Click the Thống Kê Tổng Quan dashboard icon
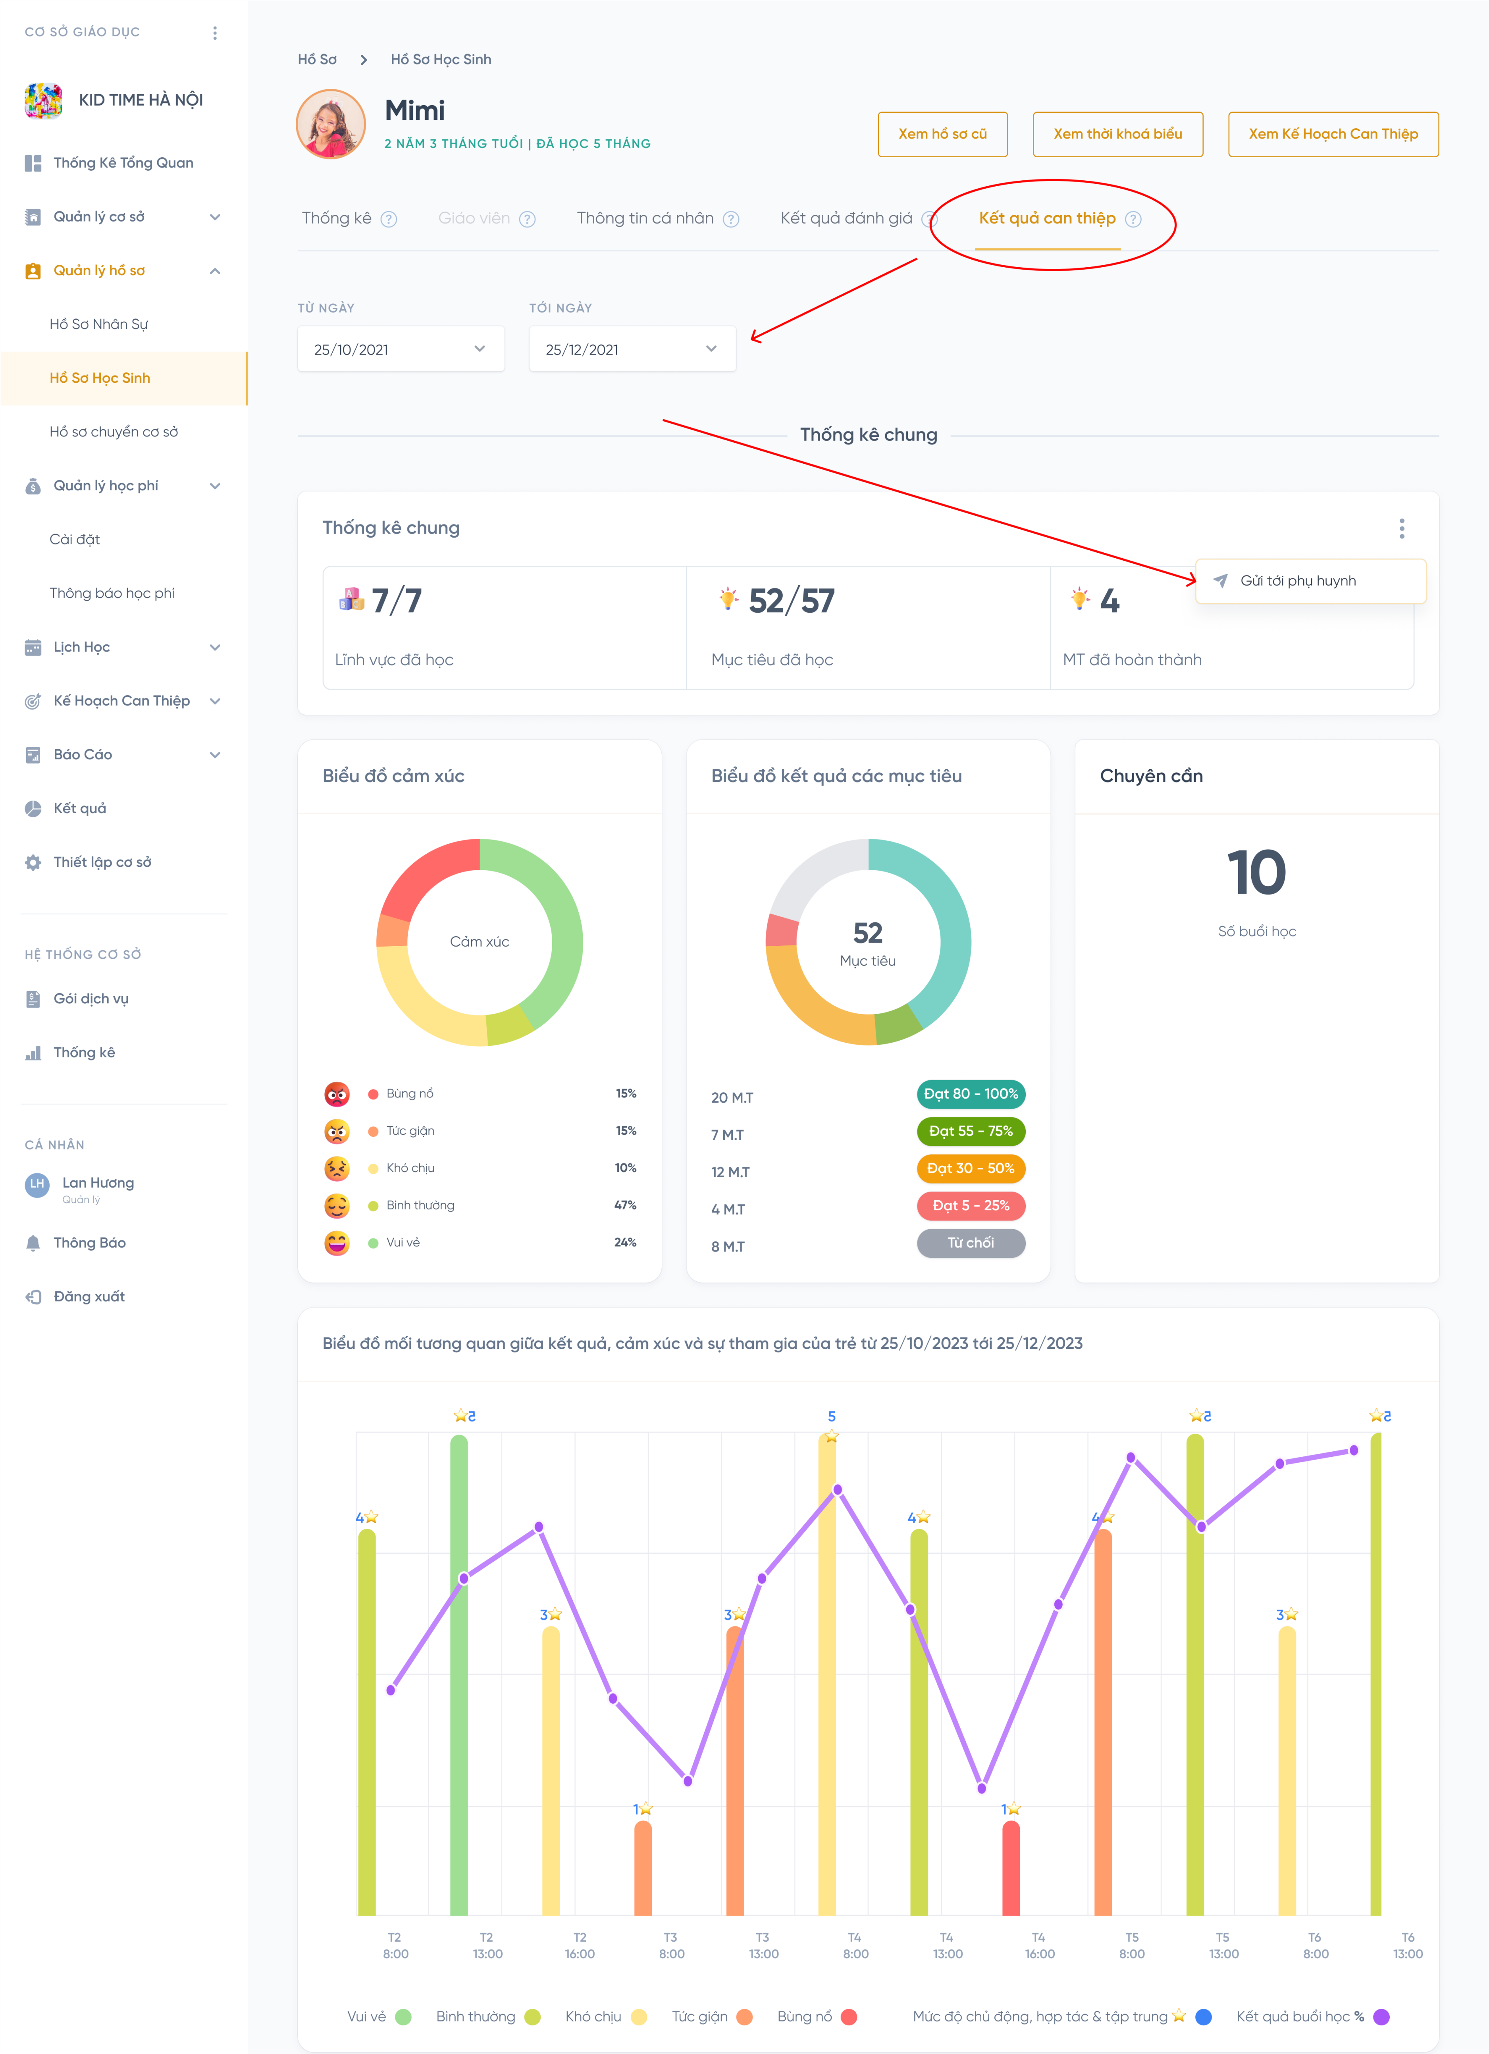The height and width of the screenshot is (2054, 1489). pyautogui.click(x=33, y=163)
